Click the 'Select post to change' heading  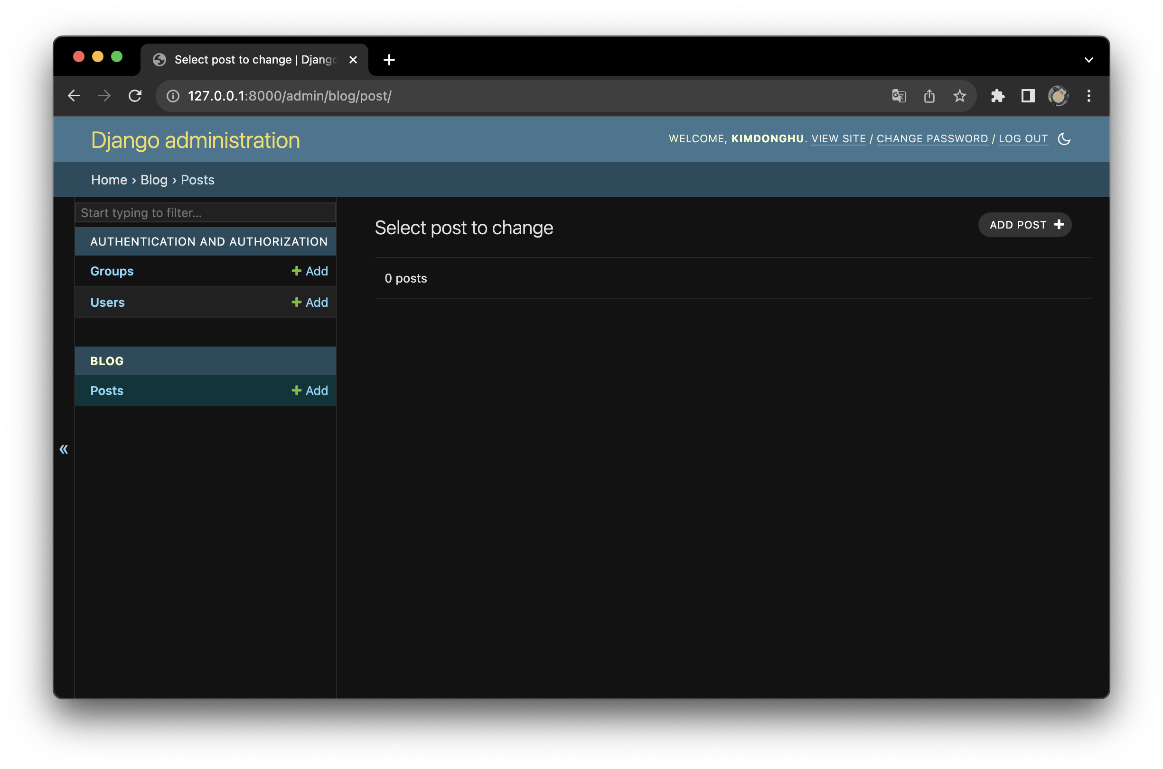(x=464, y=228)
